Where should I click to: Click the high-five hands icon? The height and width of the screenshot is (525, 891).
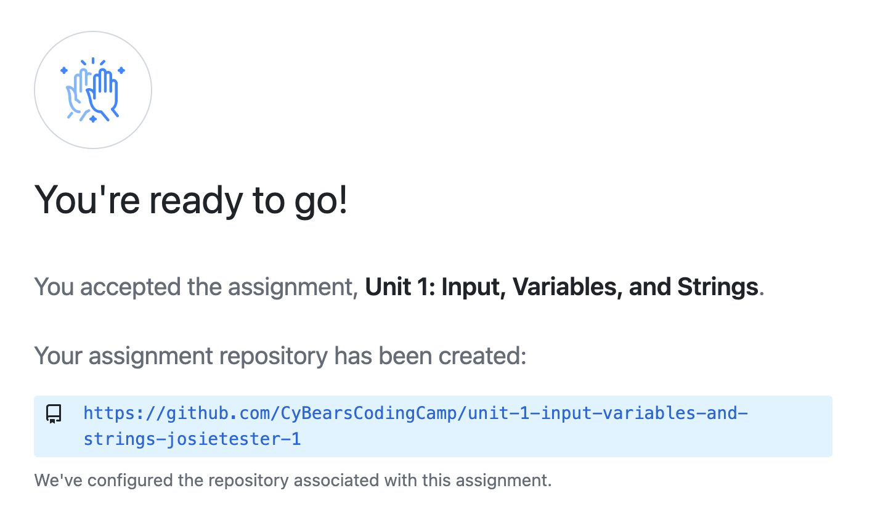[x=92, y=90]
